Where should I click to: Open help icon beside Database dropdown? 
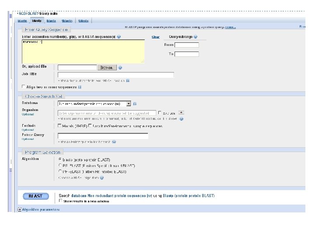pyautogui.click(x=135, y=104)
